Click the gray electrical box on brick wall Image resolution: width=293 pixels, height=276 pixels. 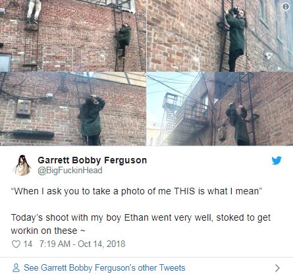point(24,107)
